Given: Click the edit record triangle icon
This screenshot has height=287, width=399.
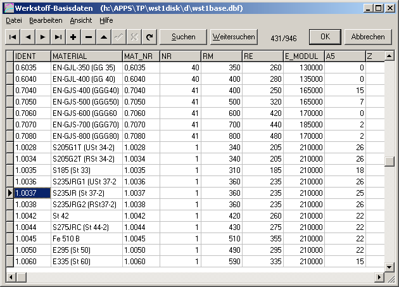Looking at the screenshot, I should [x=104, y=37].
